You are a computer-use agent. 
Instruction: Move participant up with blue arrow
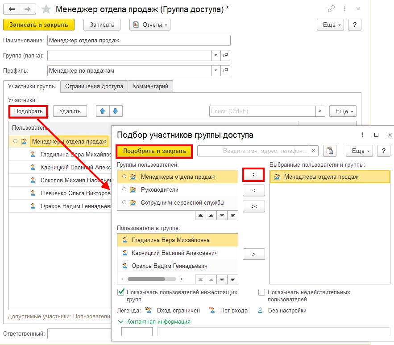point(103,111)
